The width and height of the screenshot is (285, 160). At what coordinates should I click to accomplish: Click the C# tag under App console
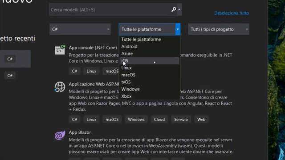74,71
